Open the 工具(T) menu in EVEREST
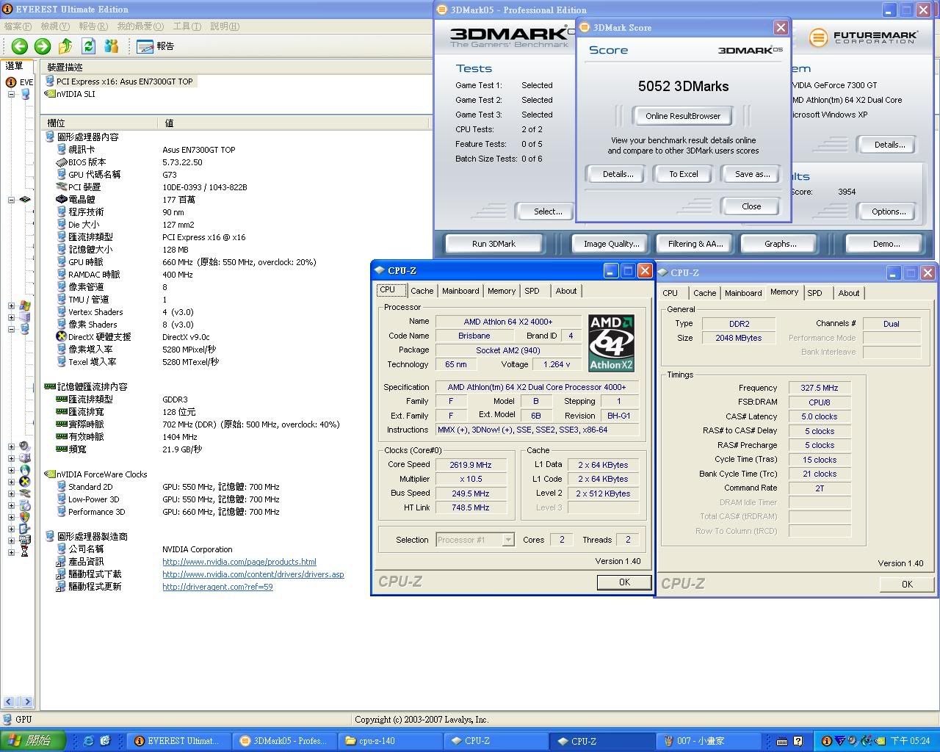 (x=187, y=26)
